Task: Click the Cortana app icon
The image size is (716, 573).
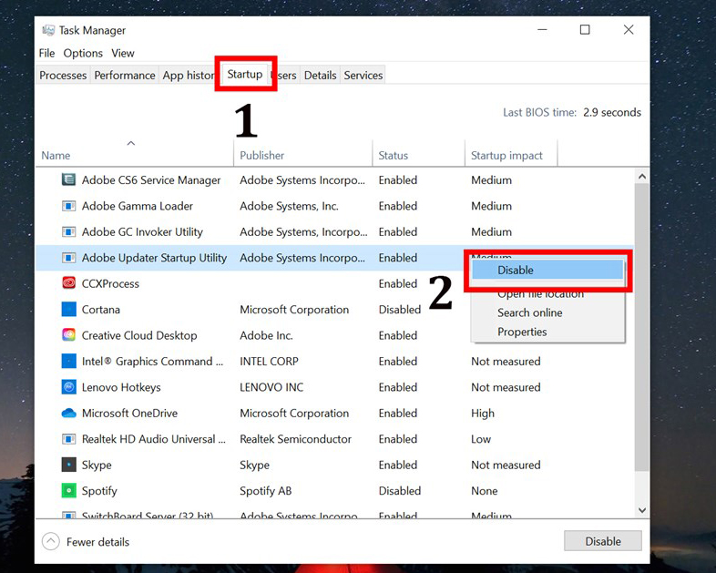Action: (x=68, y=310)
